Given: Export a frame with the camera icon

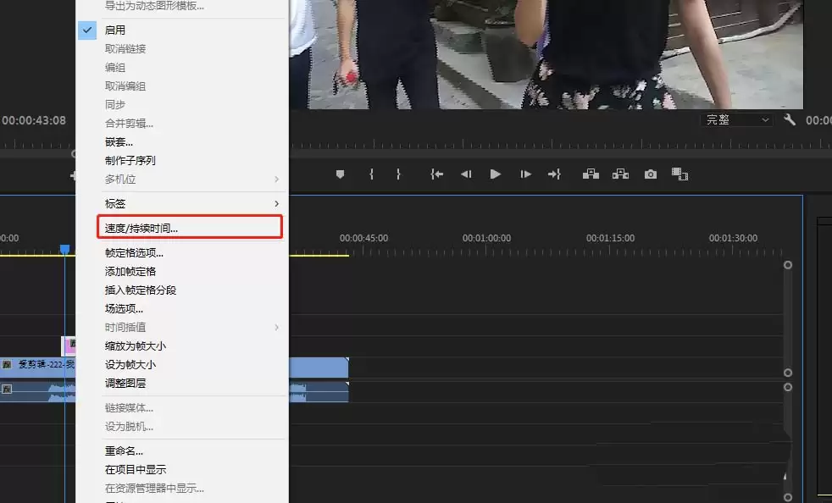Looking at the screenshot, I should [651, 174].
